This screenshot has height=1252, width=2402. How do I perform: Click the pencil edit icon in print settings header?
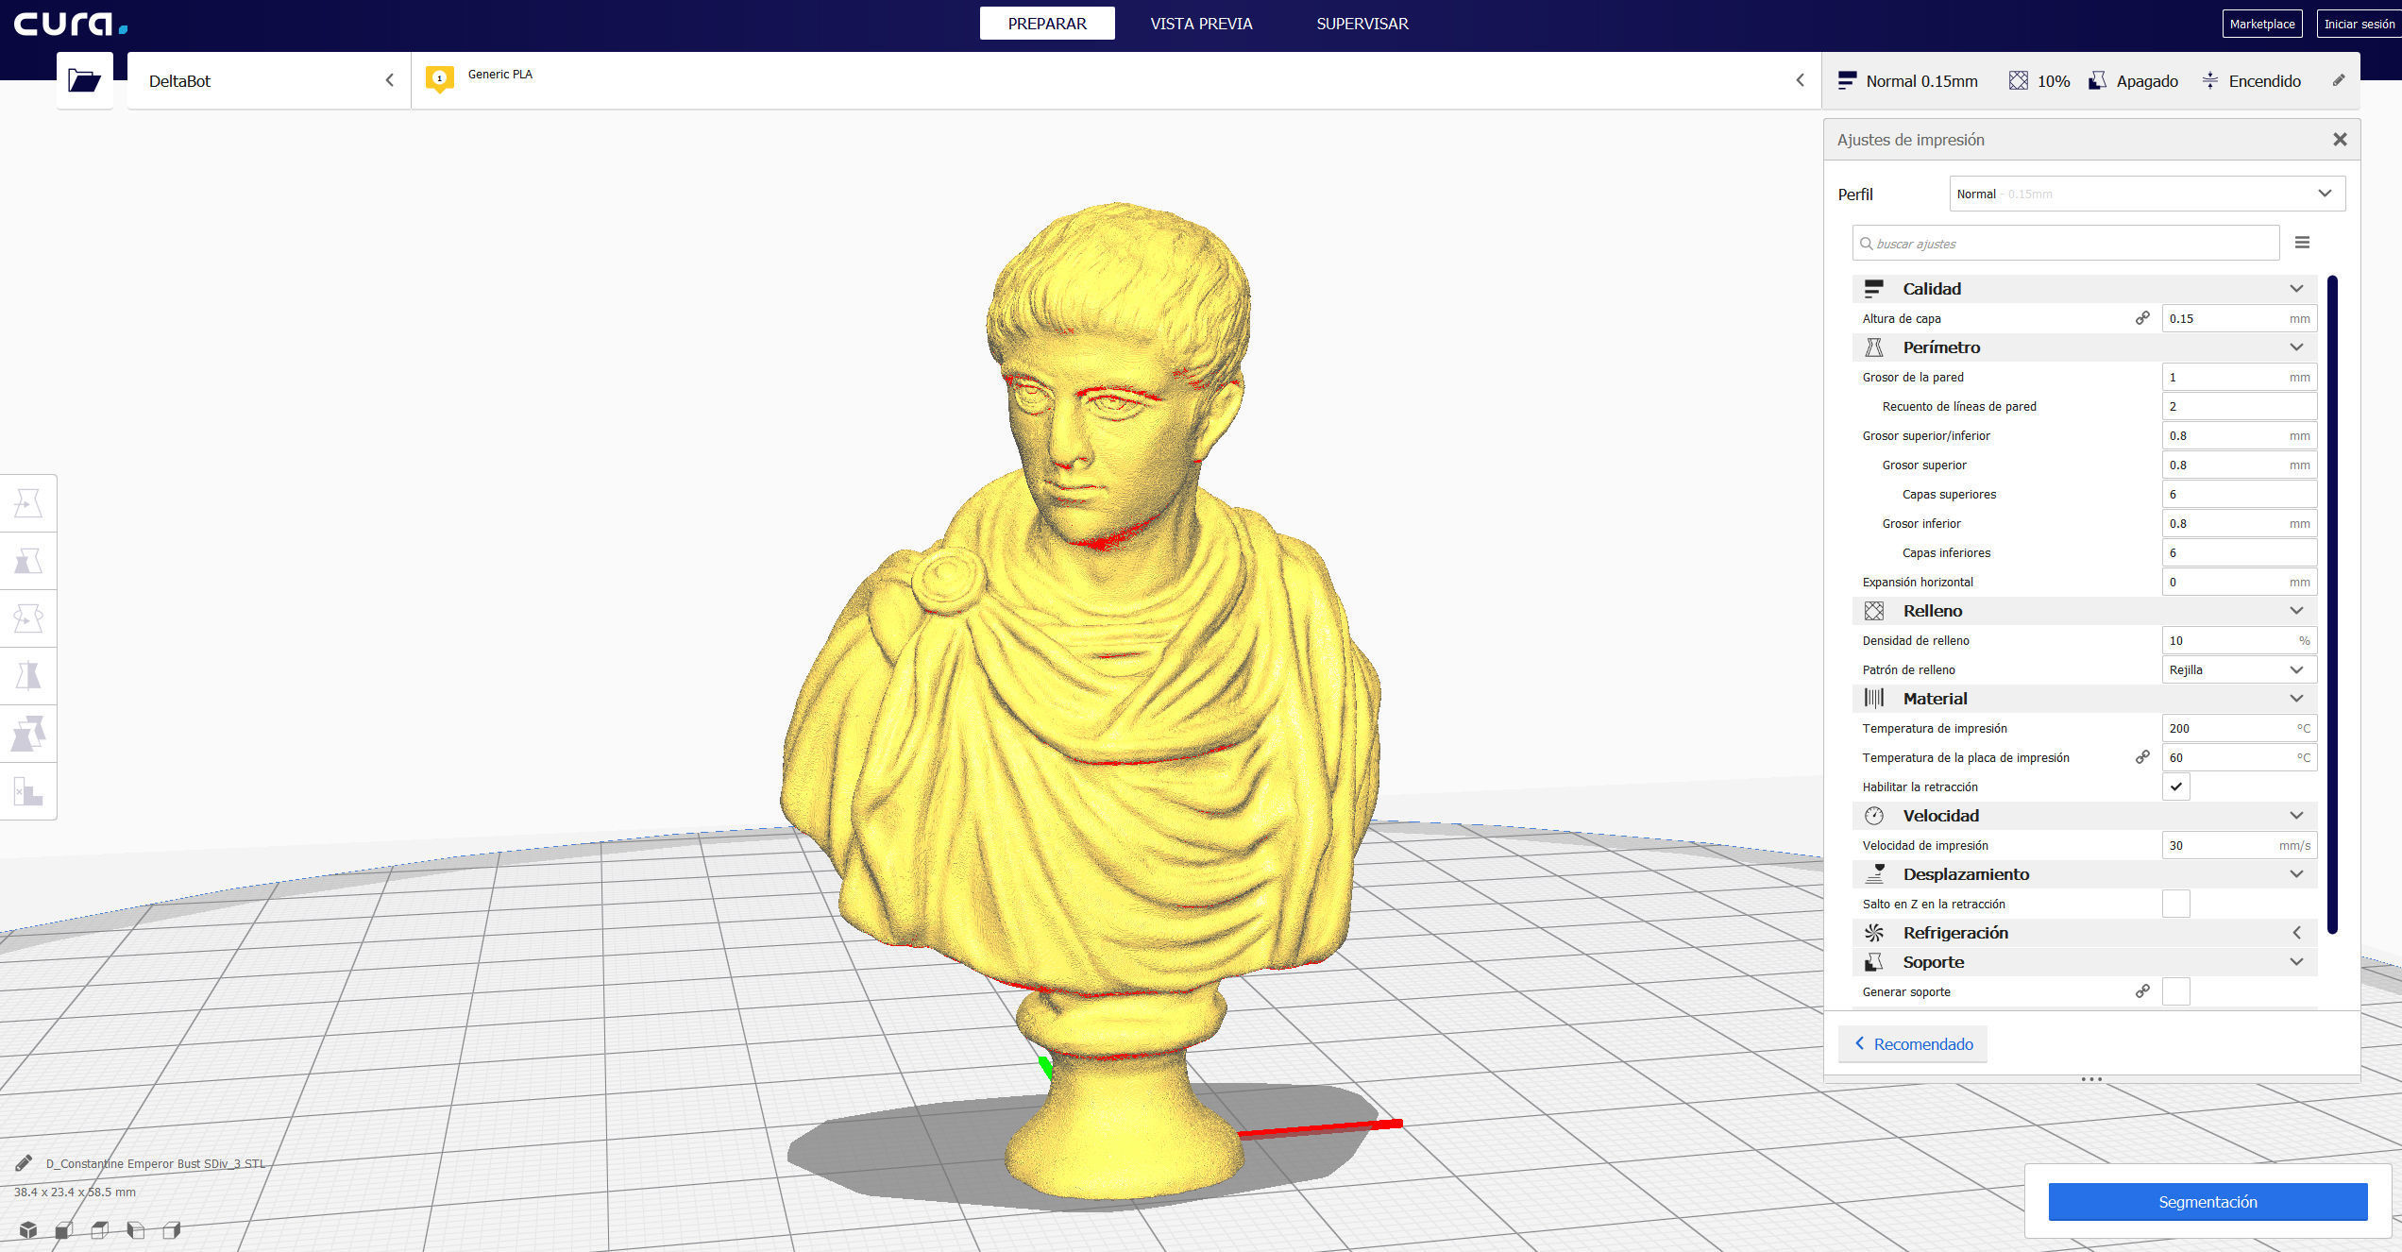point(2339,80)
